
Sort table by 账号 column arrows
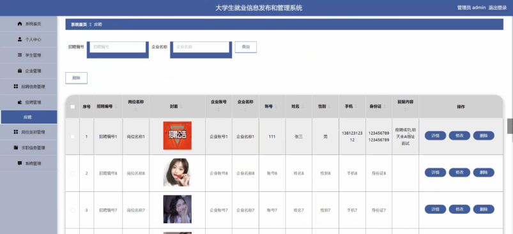click(276, 106)
